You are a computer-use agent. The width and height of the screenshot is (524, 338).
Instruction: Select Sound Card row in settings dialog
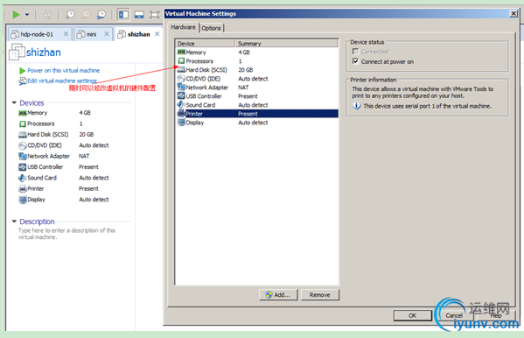click(257, 105)
